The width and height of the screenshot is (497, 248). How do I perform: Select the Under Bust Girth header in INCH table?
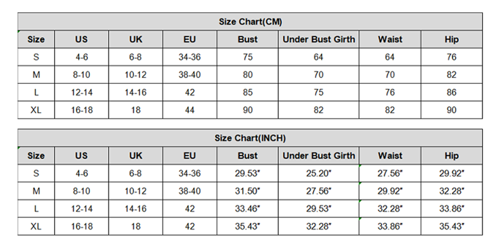click(x=319, y=156)
